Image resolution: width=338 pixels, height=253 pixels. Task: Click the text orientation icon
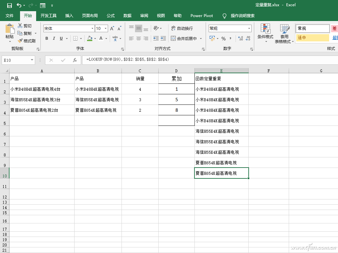[156, 28]
